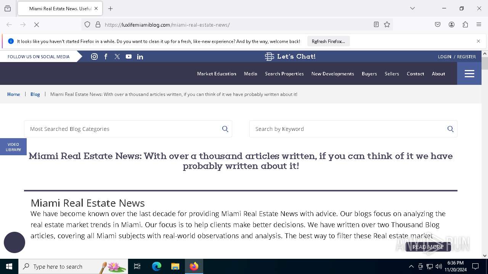488x274 pixels.
Task: Open the X (Twitter) social icon
Action: pyautogui.click(x=117, y=56)
